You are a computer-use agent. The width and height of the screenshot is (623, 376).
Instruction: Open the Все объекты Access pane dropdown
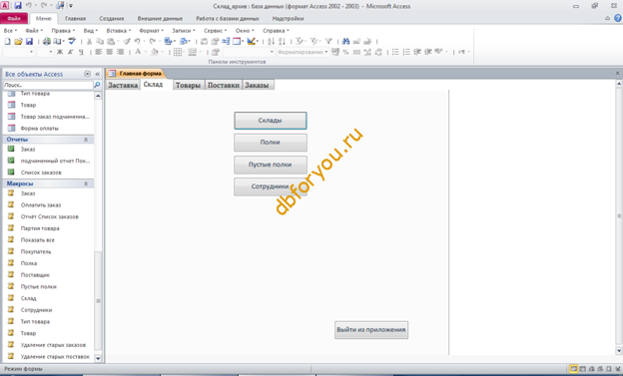(87, 74)
